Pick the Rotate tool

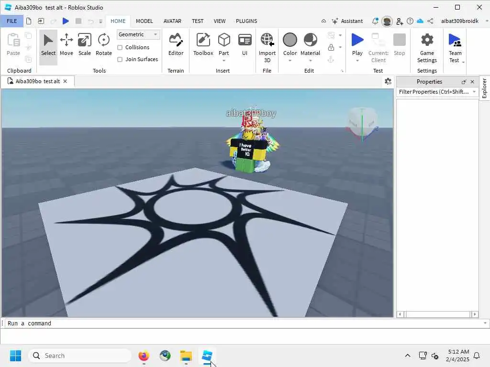(x=103, y=45)
